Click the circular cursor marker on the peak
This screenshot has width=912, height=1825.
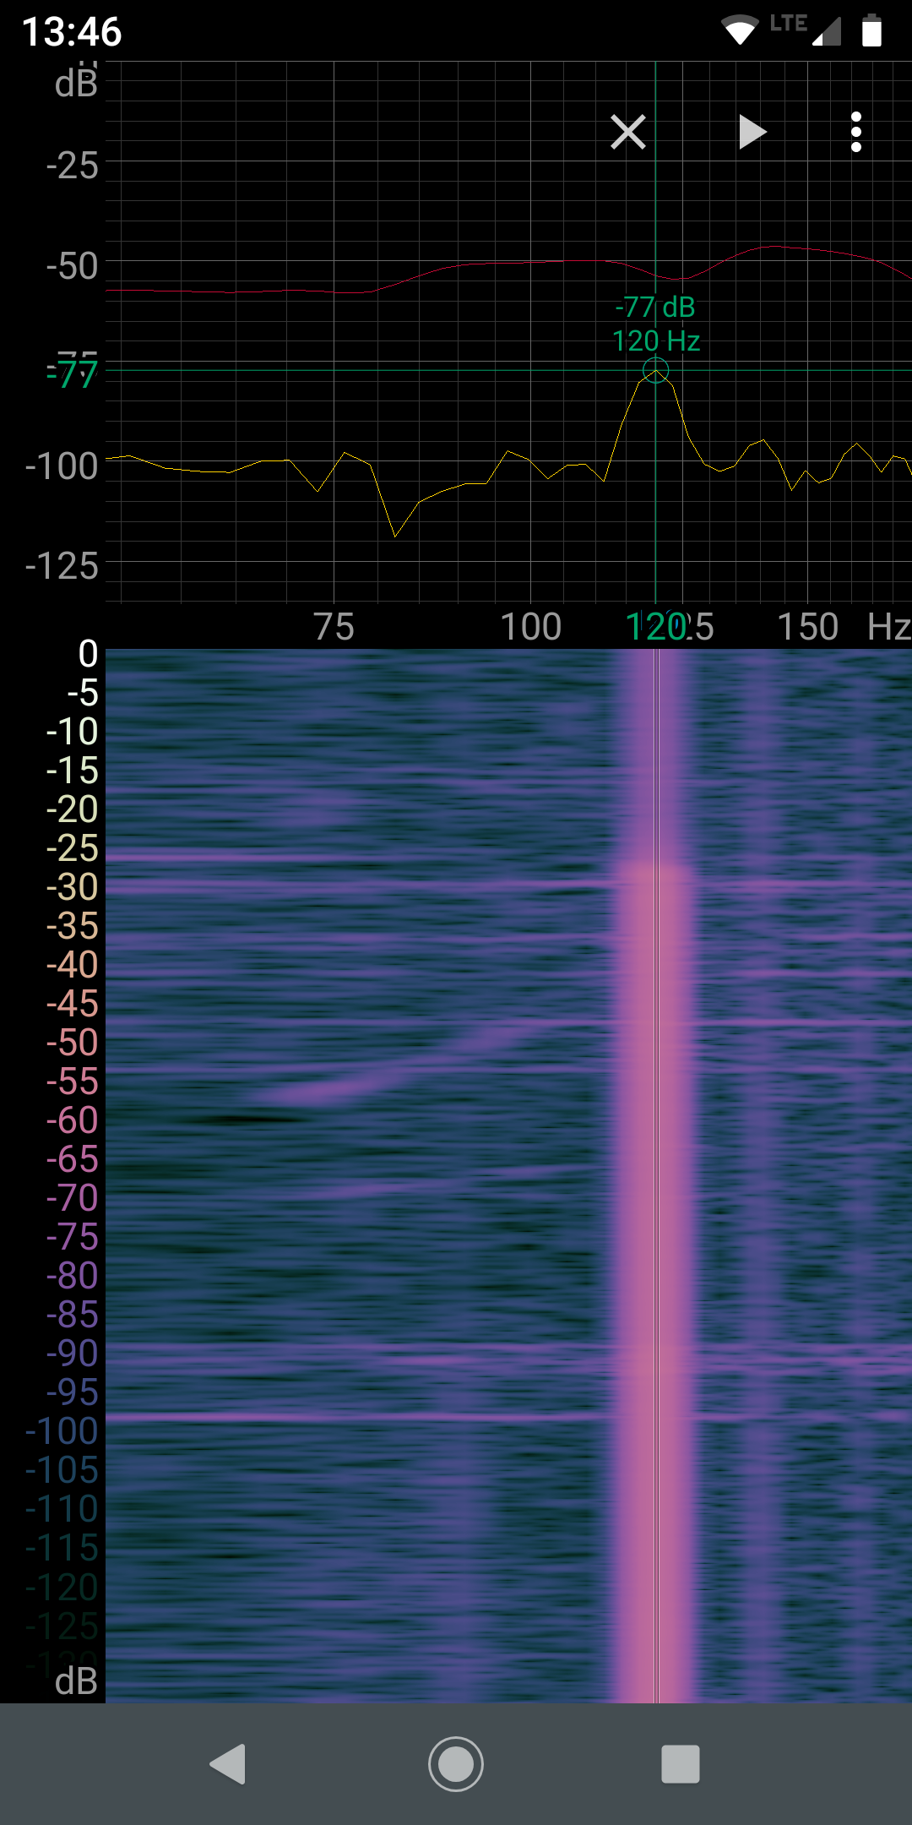click(x=655, y=370)
